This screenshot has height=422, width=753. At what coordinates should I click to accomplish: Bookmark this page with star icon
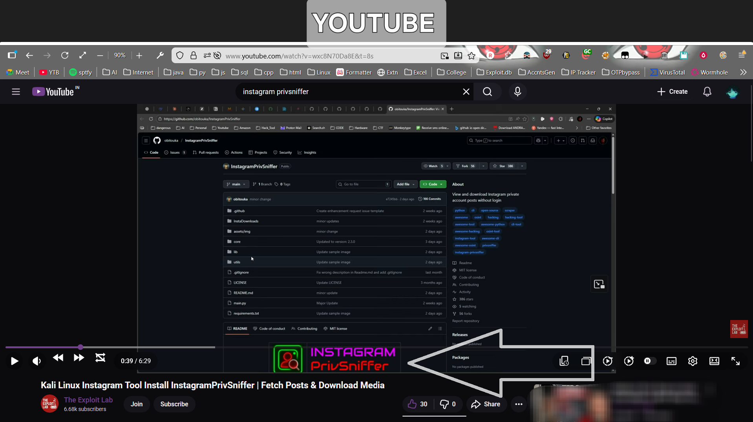(x=472, y=56)
